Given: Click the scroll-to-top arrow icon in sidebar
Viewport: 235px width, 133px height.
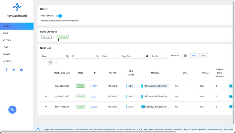Looking at the screenshot, I should (6, 70).
